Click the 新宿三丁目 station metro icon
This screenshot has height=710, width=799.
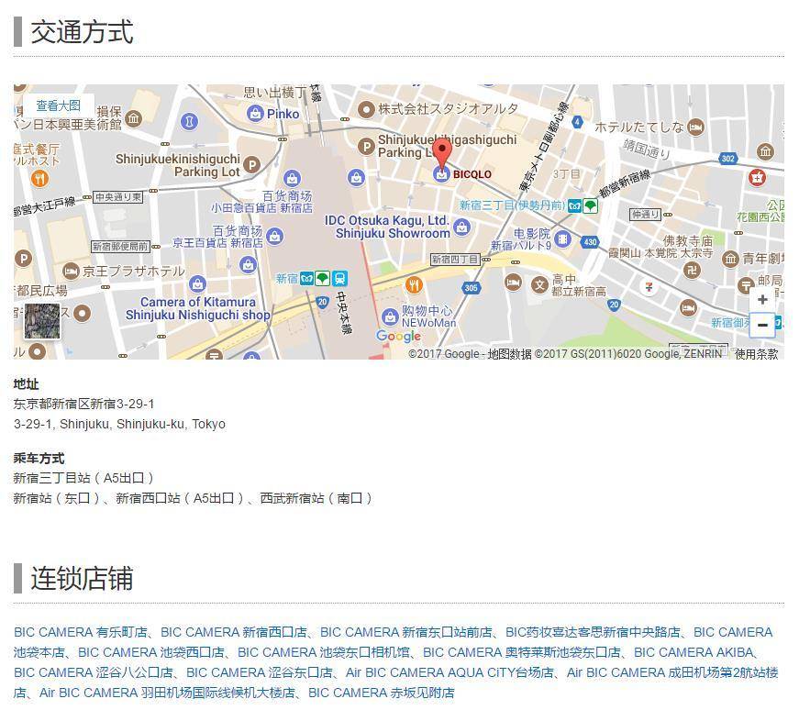point(575,205)
